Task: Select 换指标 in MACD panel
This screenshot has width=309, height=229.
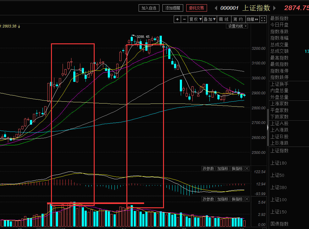Action: tap(237, 169)
